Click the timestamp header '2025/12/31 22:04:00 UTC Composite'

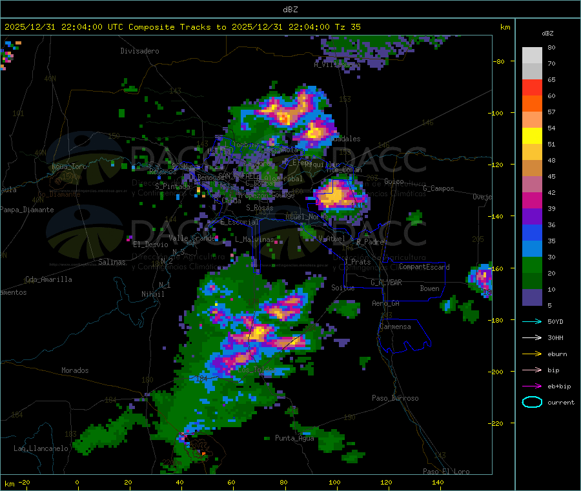coord(90,27)
